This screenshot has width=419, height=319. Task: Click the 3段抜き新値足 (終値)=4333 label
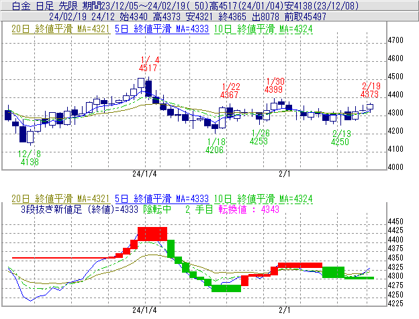(79, 209)
